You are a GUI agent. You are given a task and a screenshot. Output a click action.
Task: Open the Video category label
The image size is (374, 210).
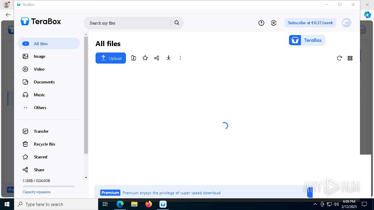[39, 69]
